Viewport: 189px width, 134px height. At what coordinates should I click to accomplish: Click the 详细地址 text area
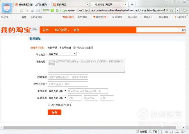point(86,66)
